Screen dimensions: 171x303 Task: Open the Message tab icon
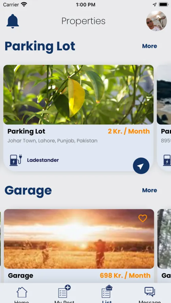coord(150,292)
